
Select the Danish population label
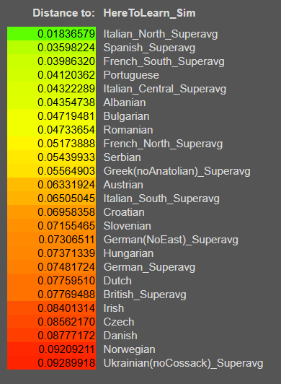tap(120, 336)
